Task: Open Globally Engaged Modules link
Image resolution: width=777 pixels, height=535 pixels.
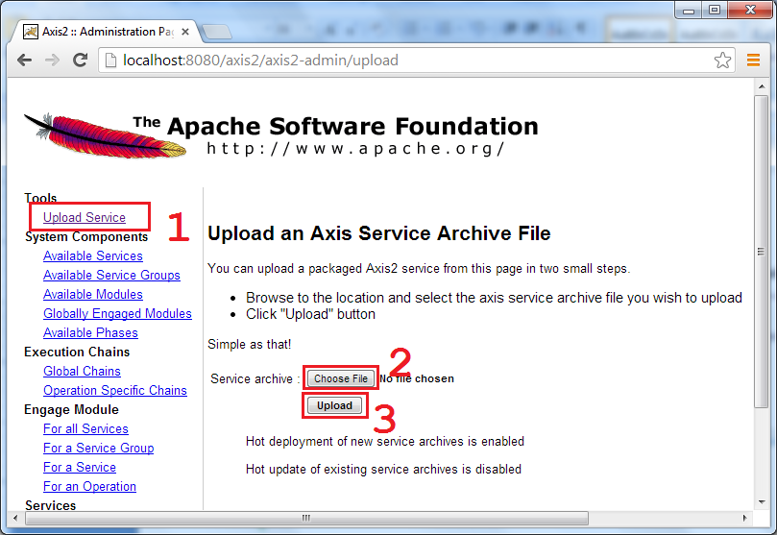Action: [117, 313]
